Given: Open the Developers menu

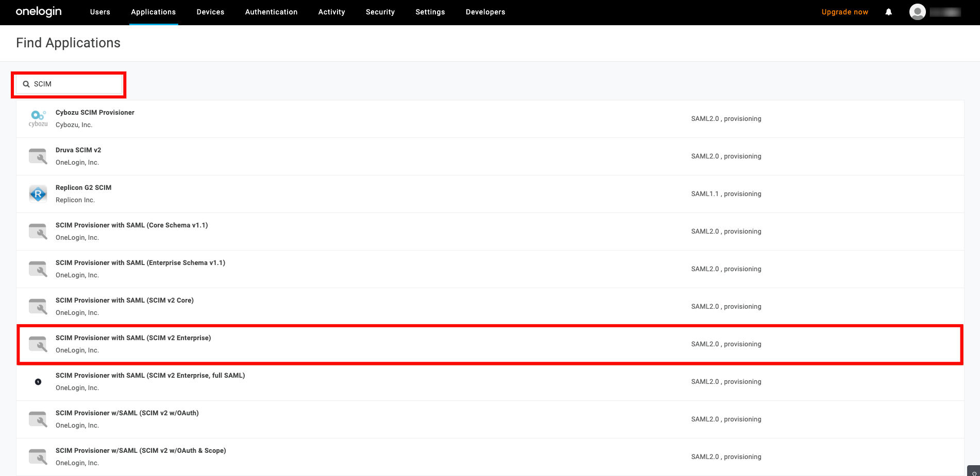Looking at the screenshot, I should (485, 12).
